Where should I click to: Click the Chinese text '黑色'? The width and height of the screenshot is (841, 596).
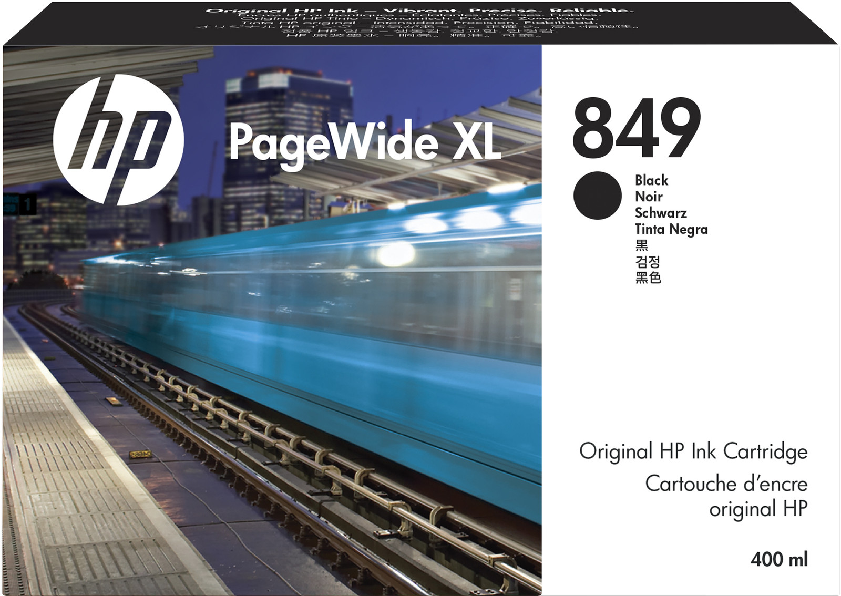(648, 278)
